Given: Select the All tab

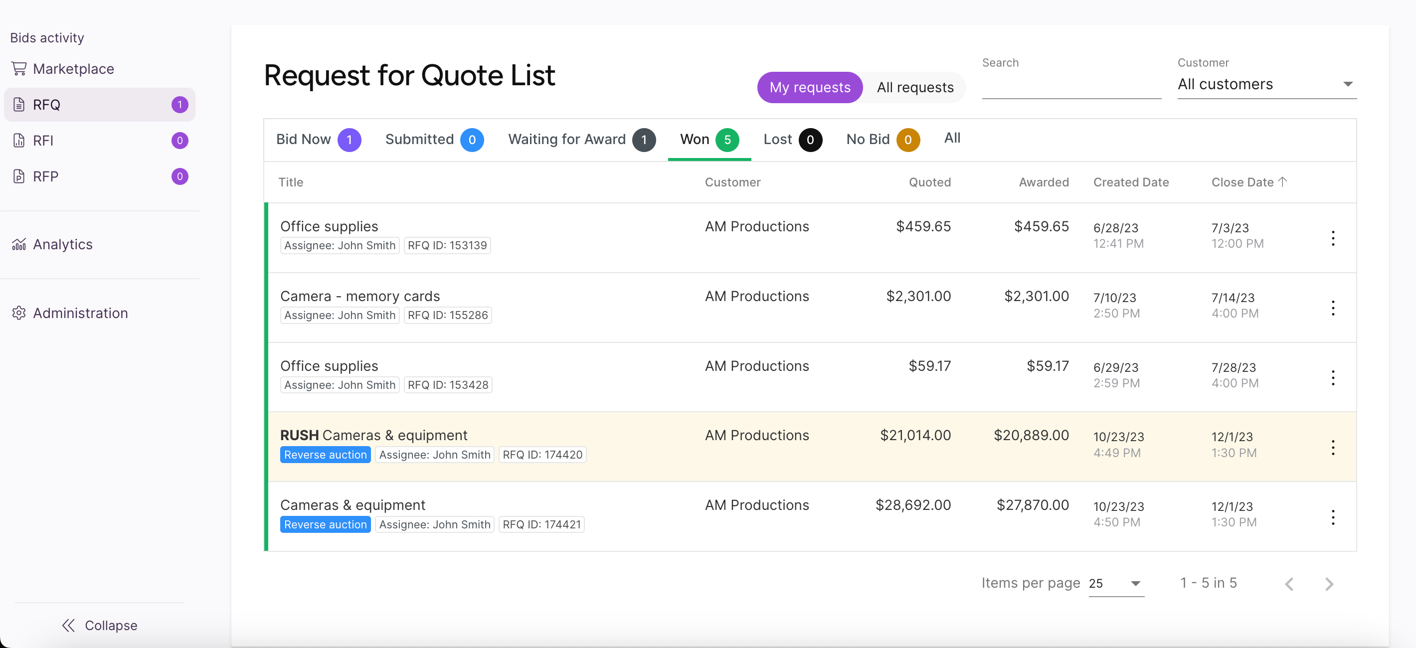Looking at the screenshot, I should pos(952,138).
